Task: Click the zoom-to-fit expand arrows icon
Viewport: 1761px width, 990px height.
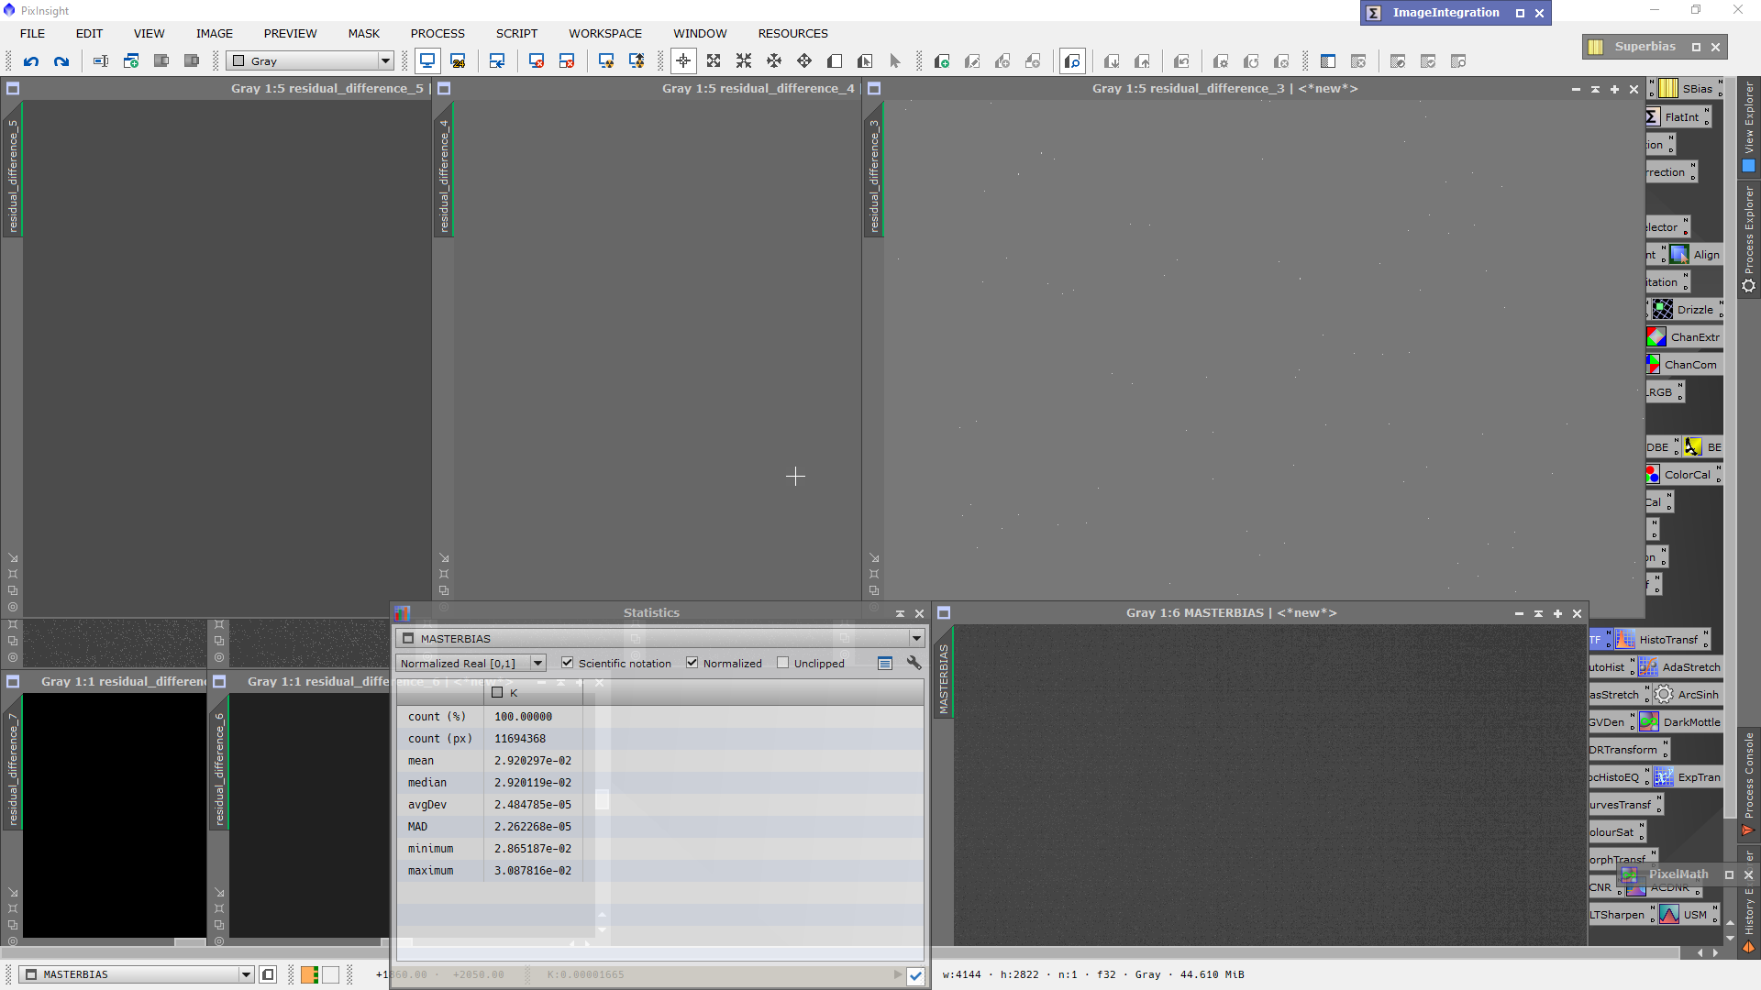Action: (x=714, y=61)
